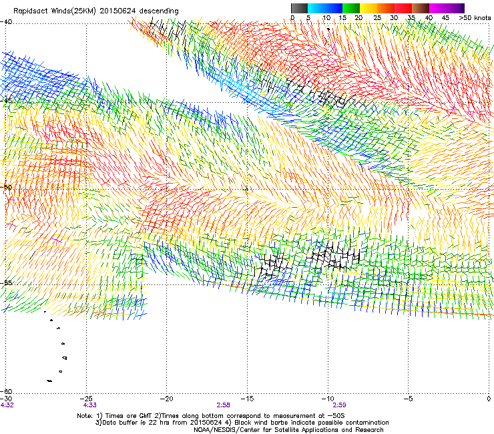Click the '45' label under the color legend
494x434 pixels.
[445, 18]
